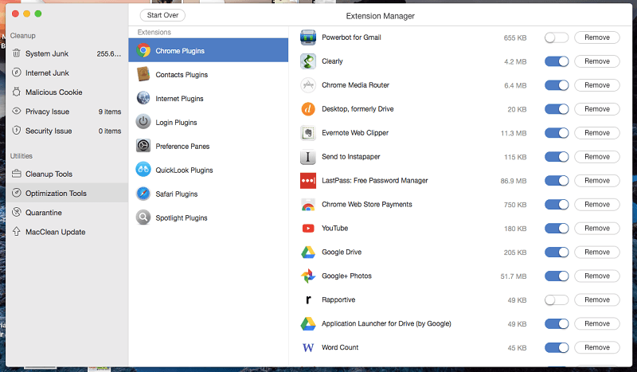
Task: Click the Spotlight Plugins magnifier icon
Action: pyautogui.click(x=143, y=217)
